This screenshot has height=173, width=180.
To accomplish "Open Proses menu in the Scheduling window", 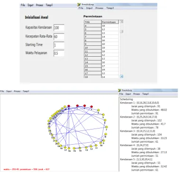I will pyautogui.click(x=136, y=94).
